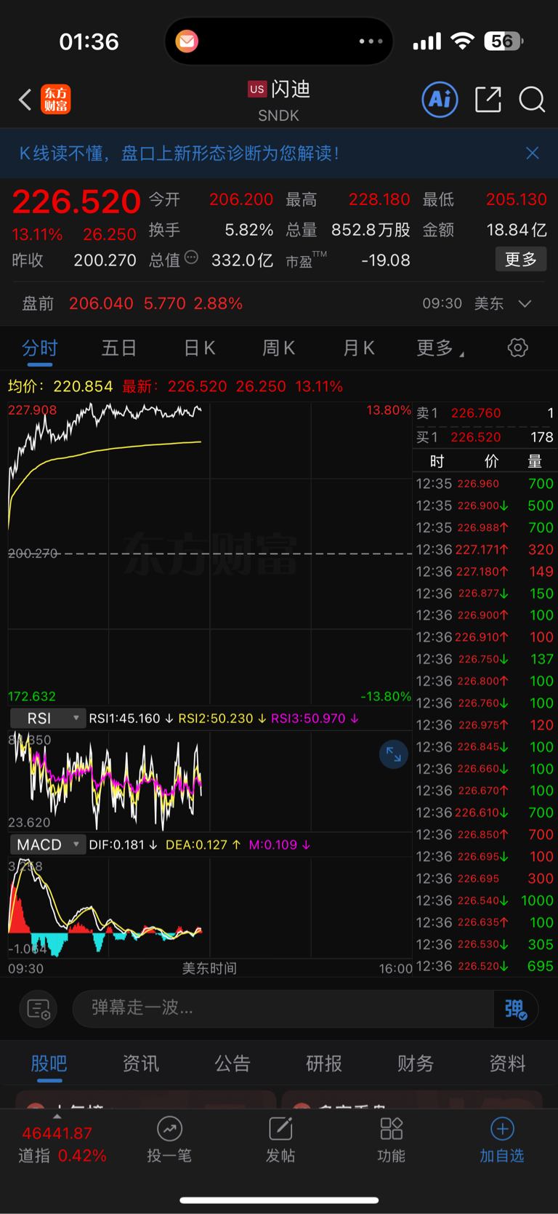The width and height of the screenshot is (558, 1214).
Task: Open the danmaku list settings icon
Action: pos(38,1009)
